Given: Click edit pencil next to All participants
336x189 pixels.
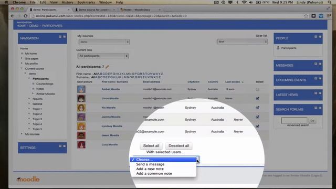Looking at the screenshot, I should [107, 67].
